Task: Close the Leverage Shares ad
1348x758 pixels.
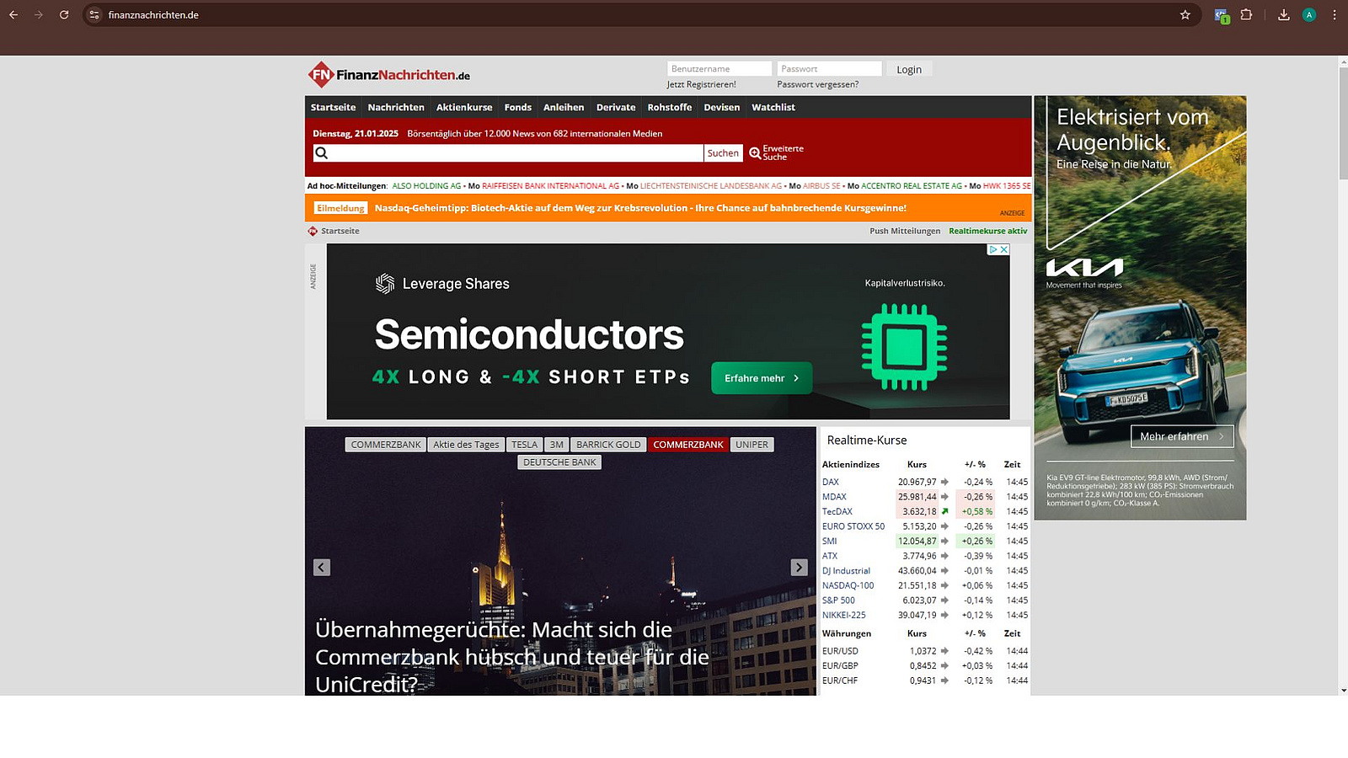Action: pos(1004,249)
